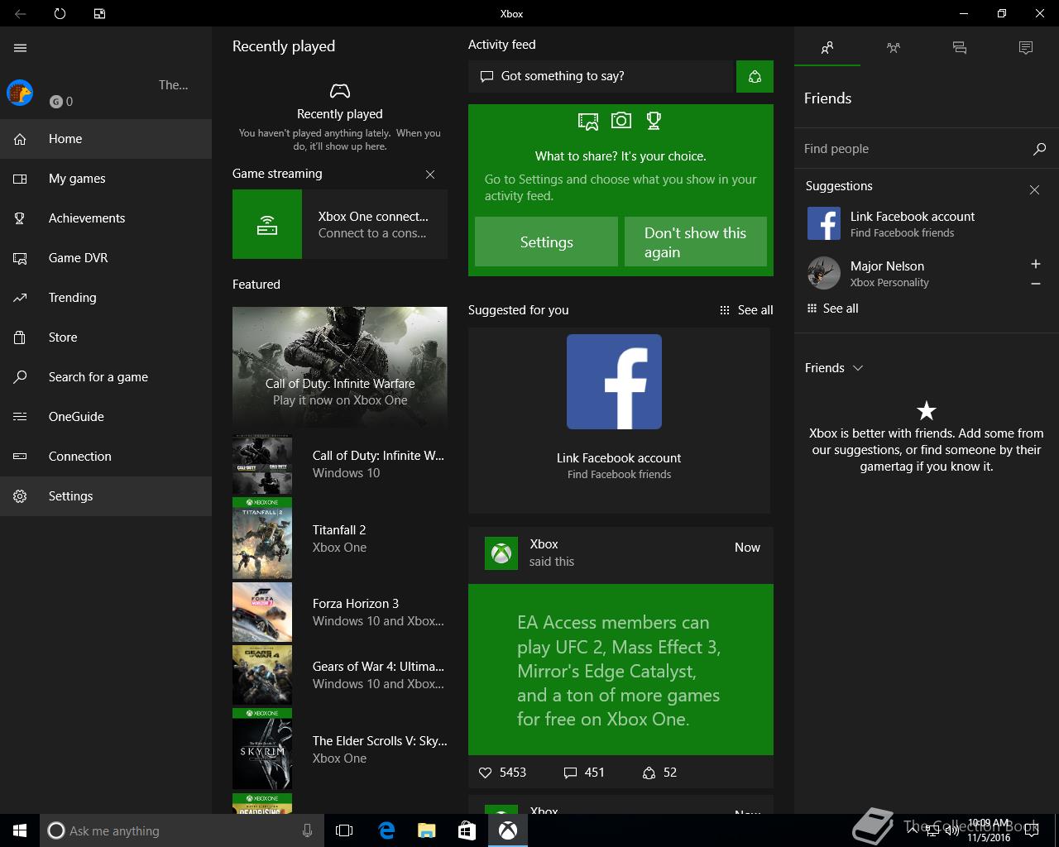The width and height of the screenshot is (1059, 847).
Task: Click See all for Suggested for you
Action: click(746, 310)
